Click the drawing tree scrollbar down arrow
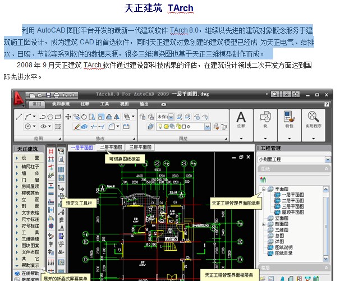Image resolution: width=340 pixels, height=281 pixels. click(326, 259)
